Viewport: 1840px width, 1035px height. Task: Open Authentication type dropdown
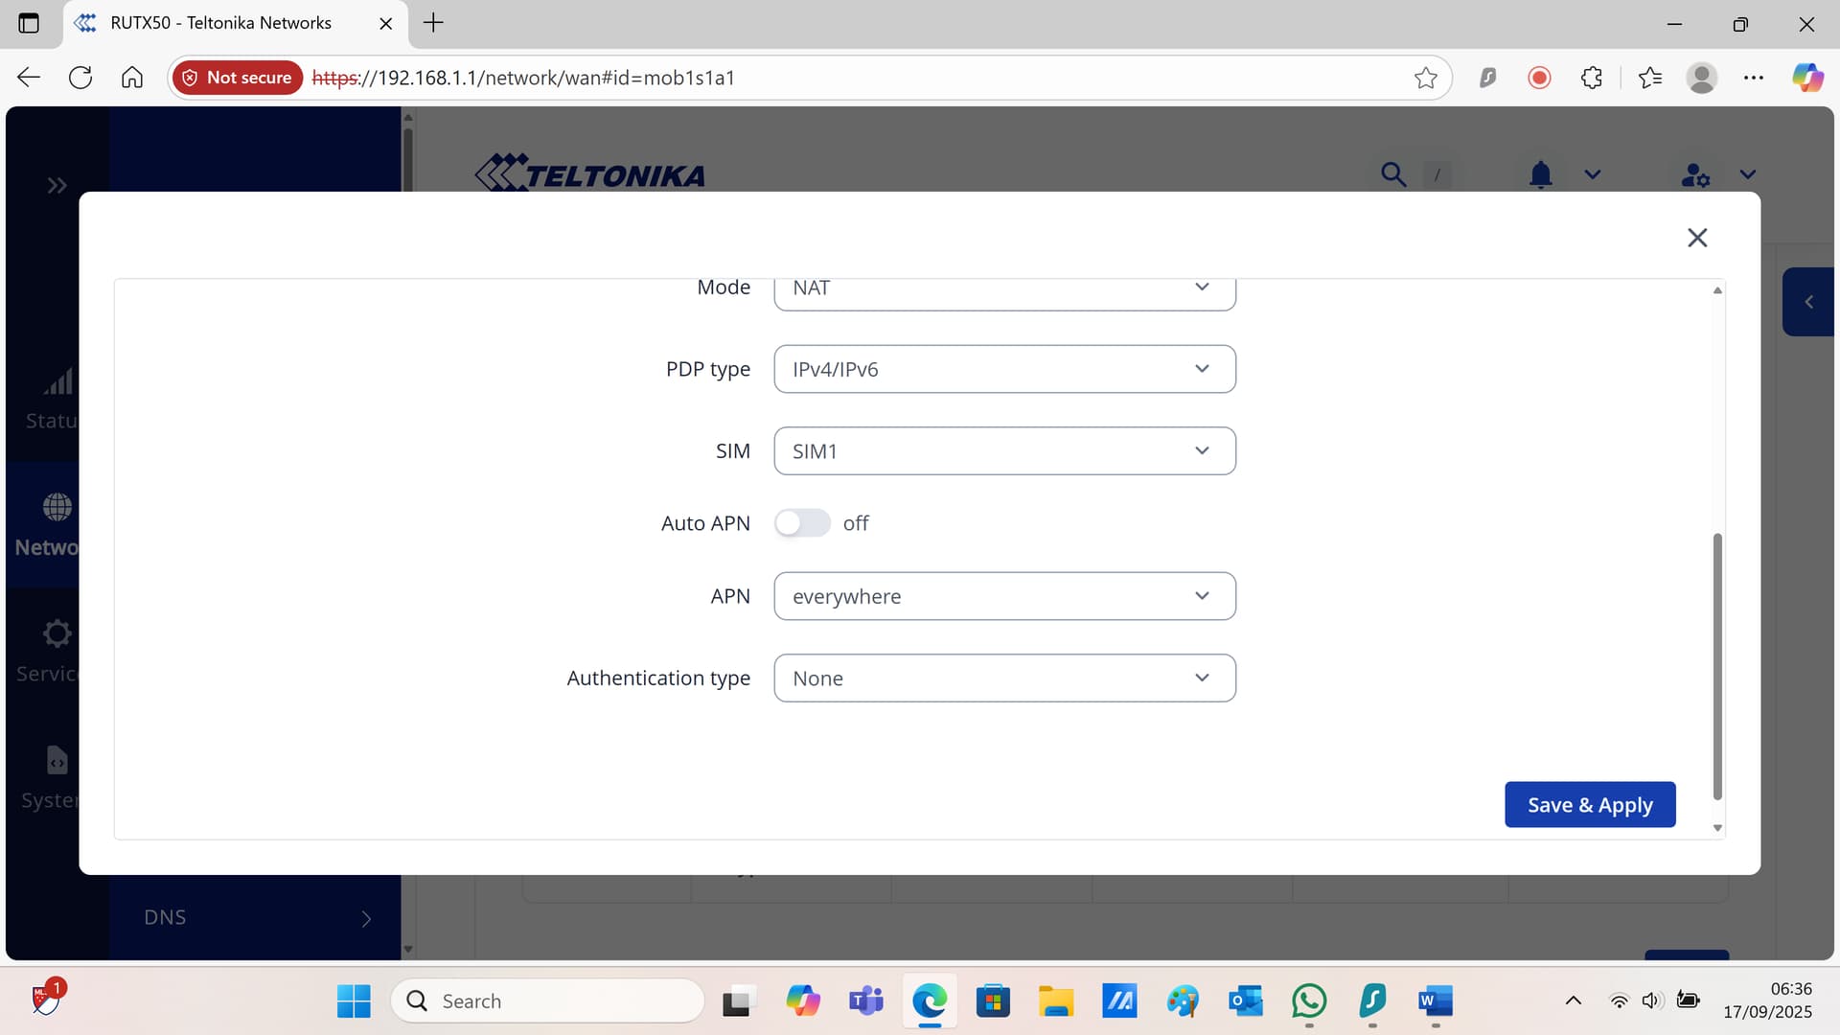pos(1003,678)
